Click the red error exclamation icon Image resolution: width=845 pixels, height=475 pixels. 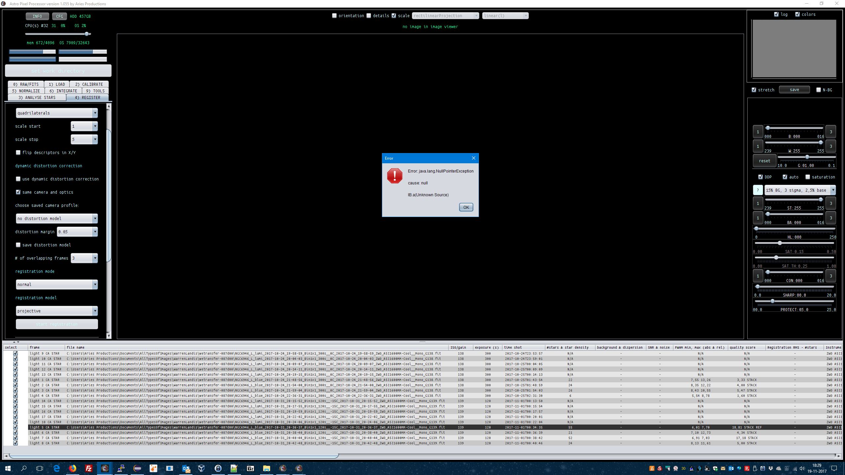coord(394,175)
